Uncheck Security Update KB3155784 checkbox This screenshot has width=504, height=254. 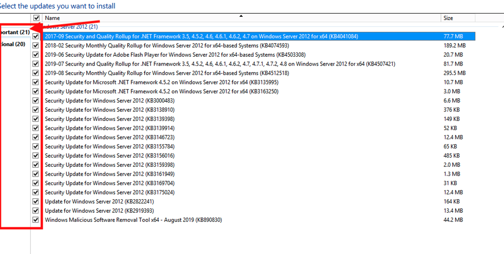point(36,147)
